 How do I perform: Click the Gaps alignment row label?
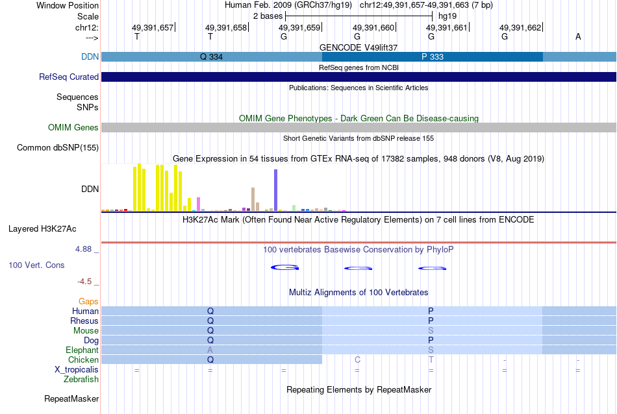(x=88, y=301)
